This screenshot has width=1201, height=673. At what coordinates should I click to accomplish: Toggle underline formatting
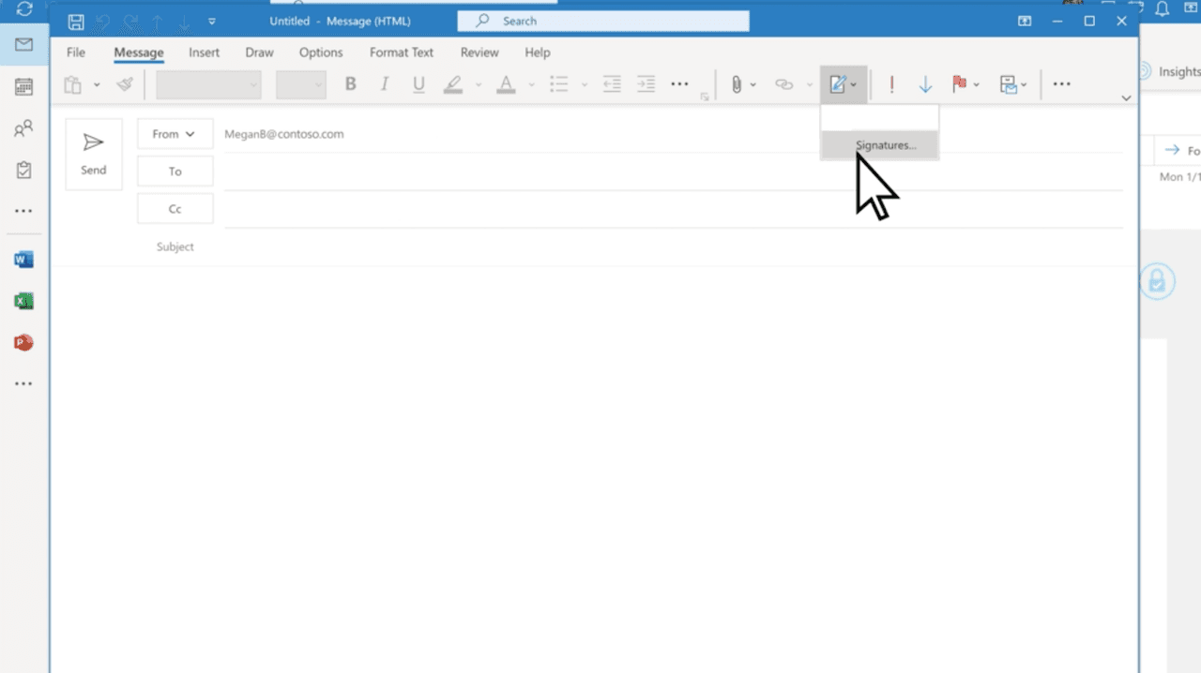418,83
